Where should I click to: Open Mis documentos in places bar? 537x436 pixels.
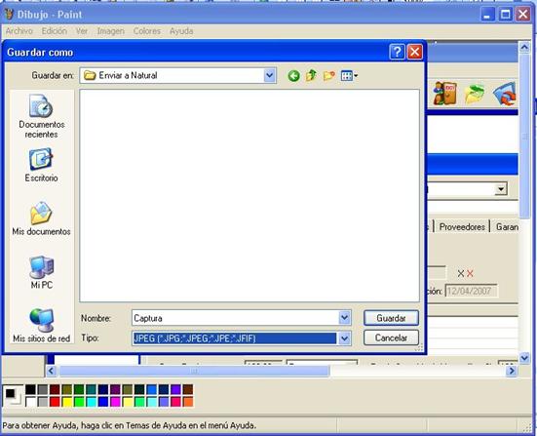(42, 218)
